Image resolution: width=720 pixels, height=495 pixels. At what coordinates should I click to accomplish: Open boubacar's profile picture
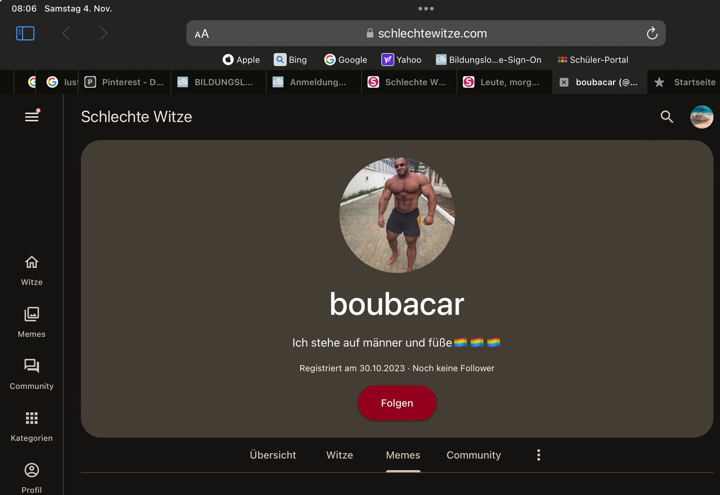[397, 215]
